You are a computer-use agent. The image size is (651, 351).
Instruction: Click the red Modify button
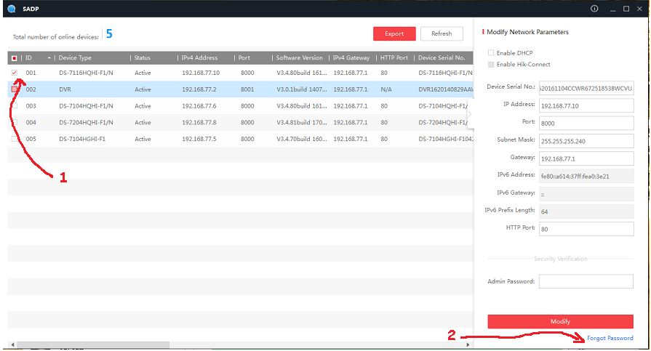(x=560, y=321)
